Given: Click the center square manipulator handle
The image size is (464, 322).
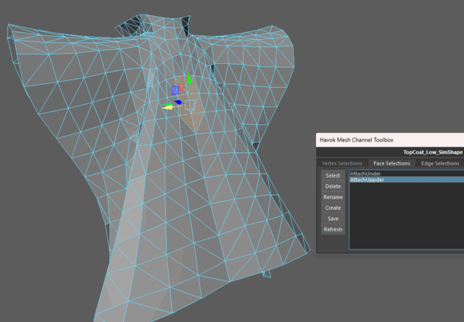Looking at the screenshot, I should [x=190, y=105].
